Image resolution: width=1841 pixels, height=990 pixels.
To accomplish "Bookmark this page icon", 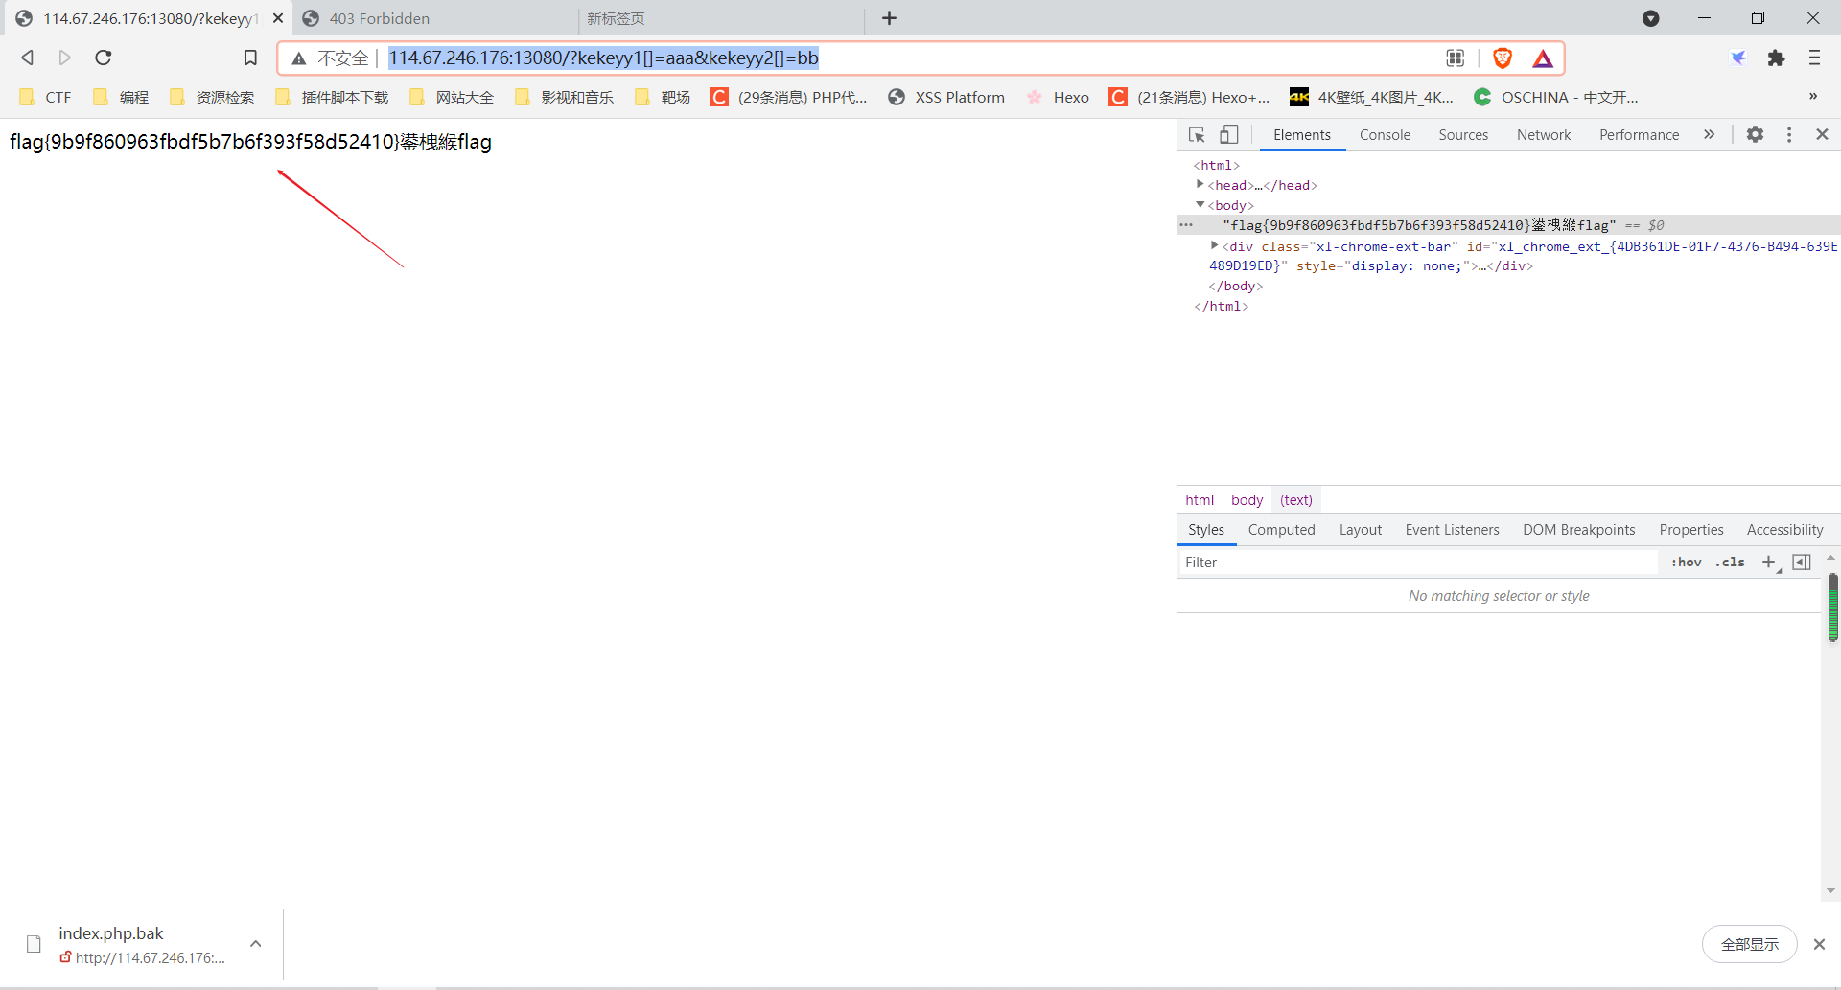I will [x=250, y=58].
